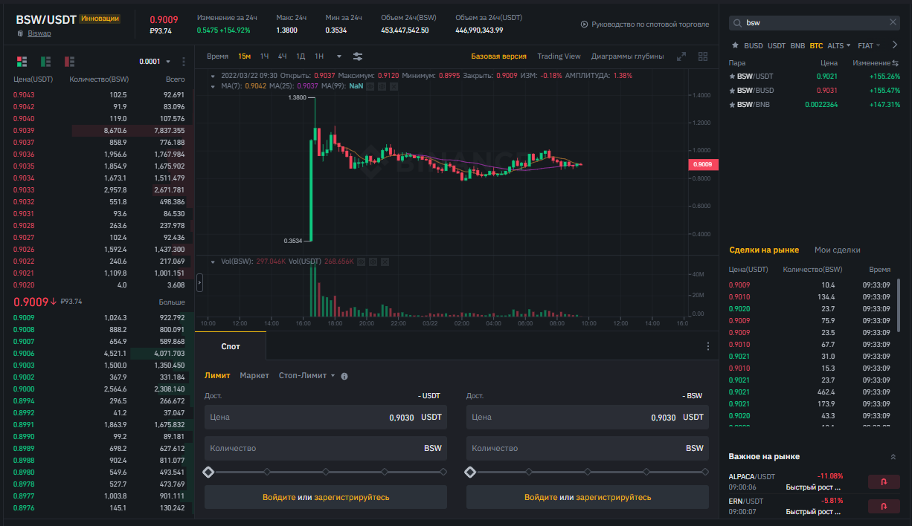The height and width of the screenshot is (526, 912).
Task: Click the ERN/USDT alert chart icon
Action: coord(884,506)
